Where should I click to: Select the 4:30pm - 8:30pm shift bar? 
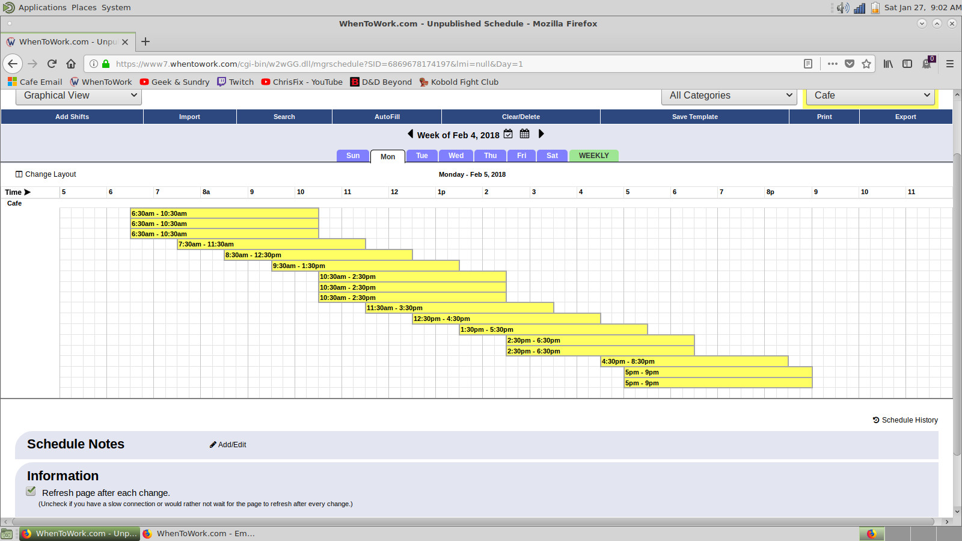point(694,361)
